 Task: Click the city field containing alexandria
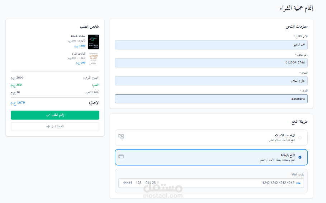click(211, 99)
